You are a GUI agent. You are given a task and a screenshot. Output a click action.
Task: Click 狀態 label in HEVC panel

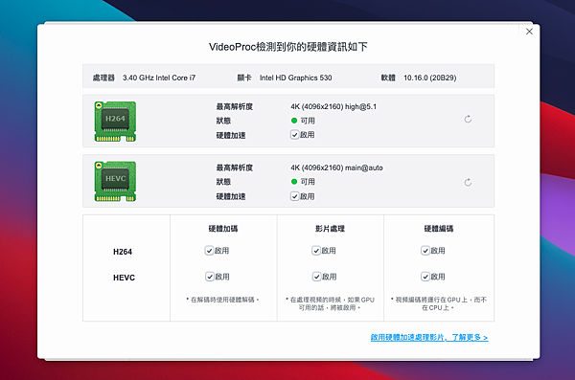(x=223, y=182)
